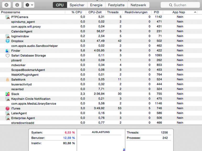Click the loginwindow process icon
202x151 pixels.
(x=7, y=36)
